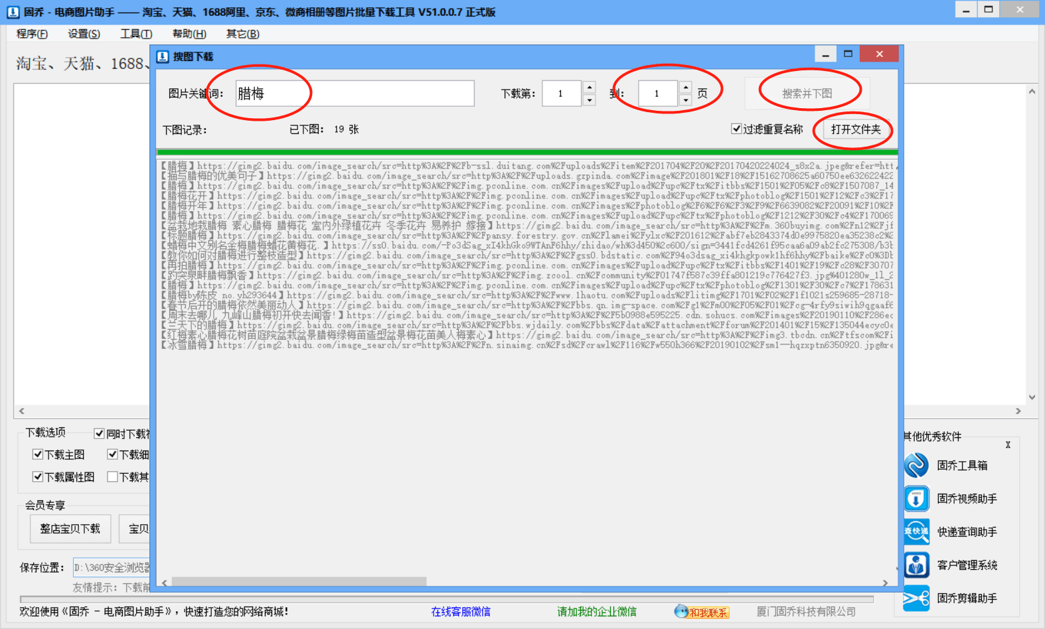Click main window horizontal scrollbar right arrow
The height and width of the screenshot is (629, 1045).
pos(1018,411)
